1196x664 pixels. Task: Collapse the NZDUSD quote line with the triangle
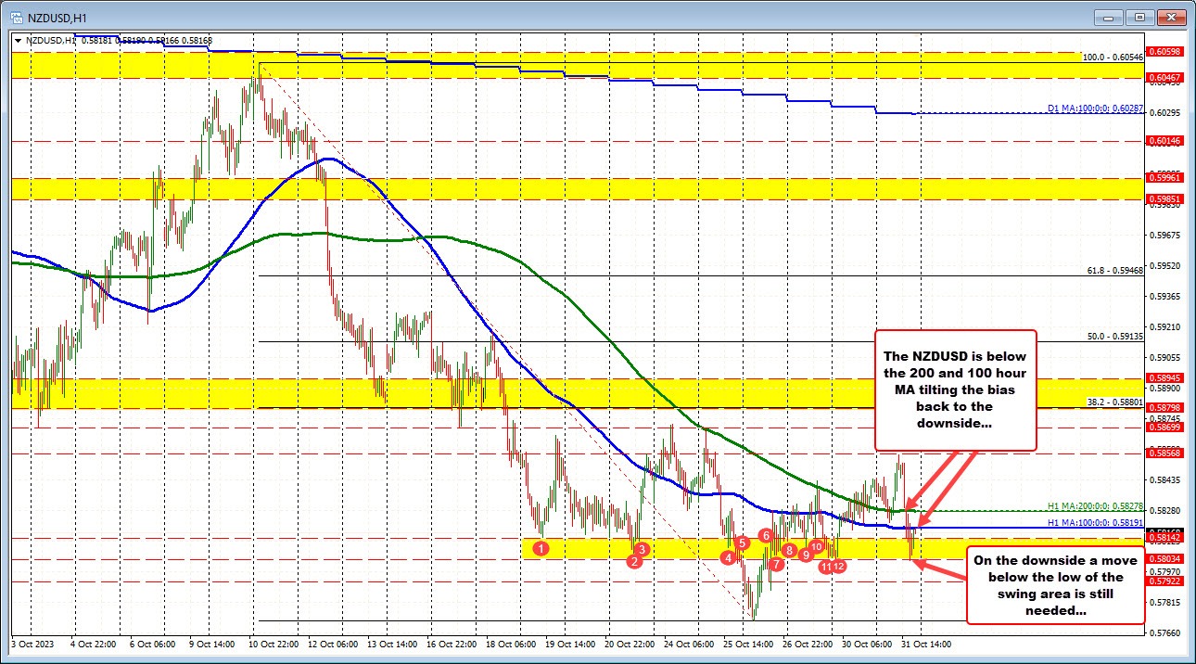point(18,40)
